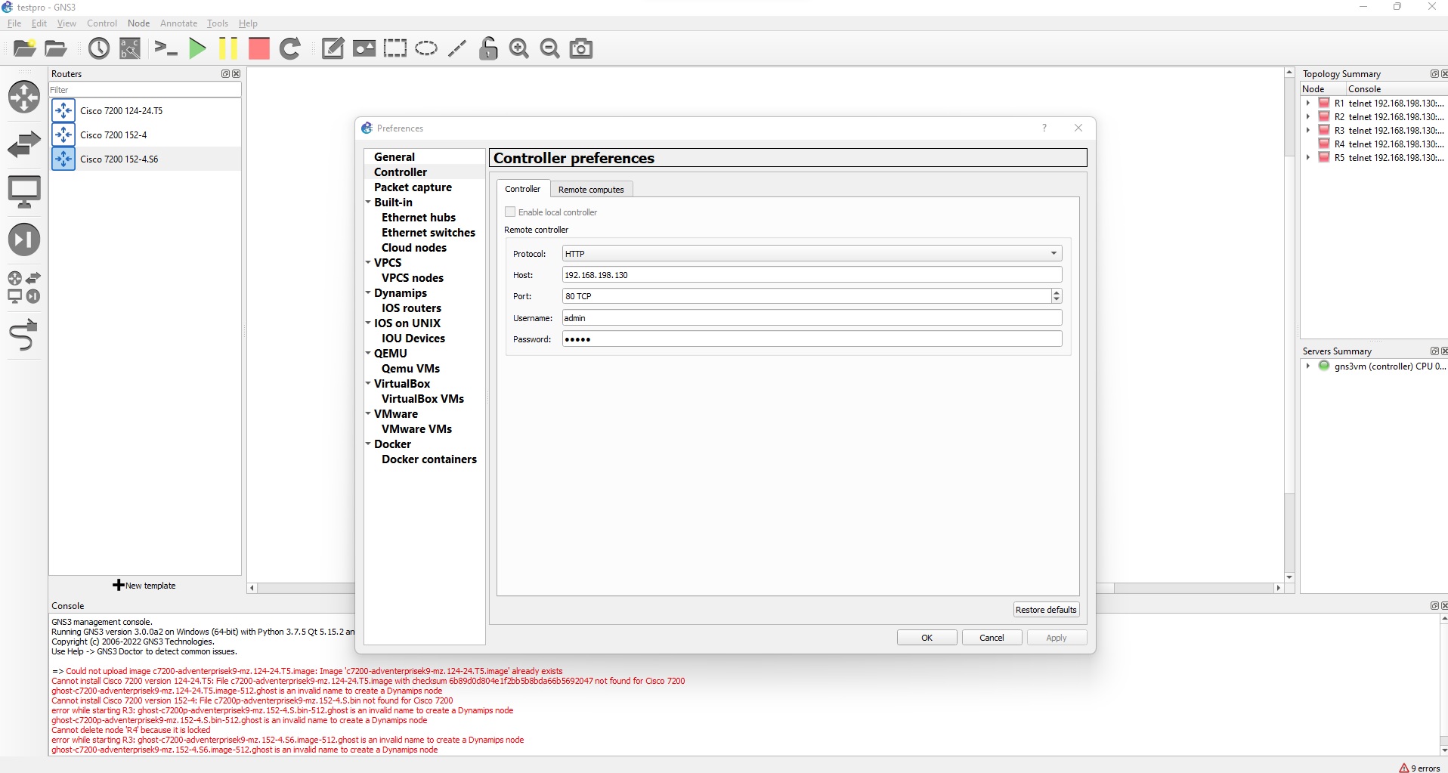Screen dimensions: 1448x773
Task: Enable local controller checkbox
Action: [510, 212]
